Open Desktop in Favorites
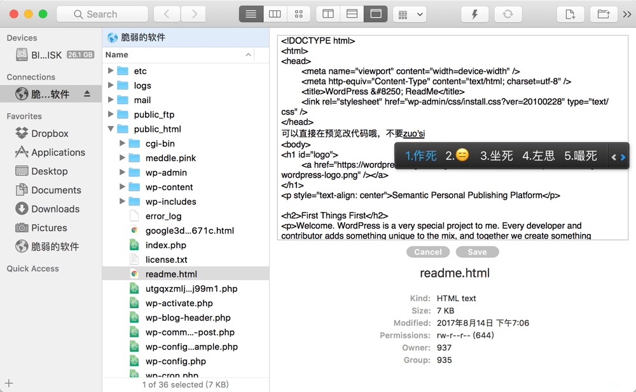This screenshot has width=636, height=392. tap(51, 171)
